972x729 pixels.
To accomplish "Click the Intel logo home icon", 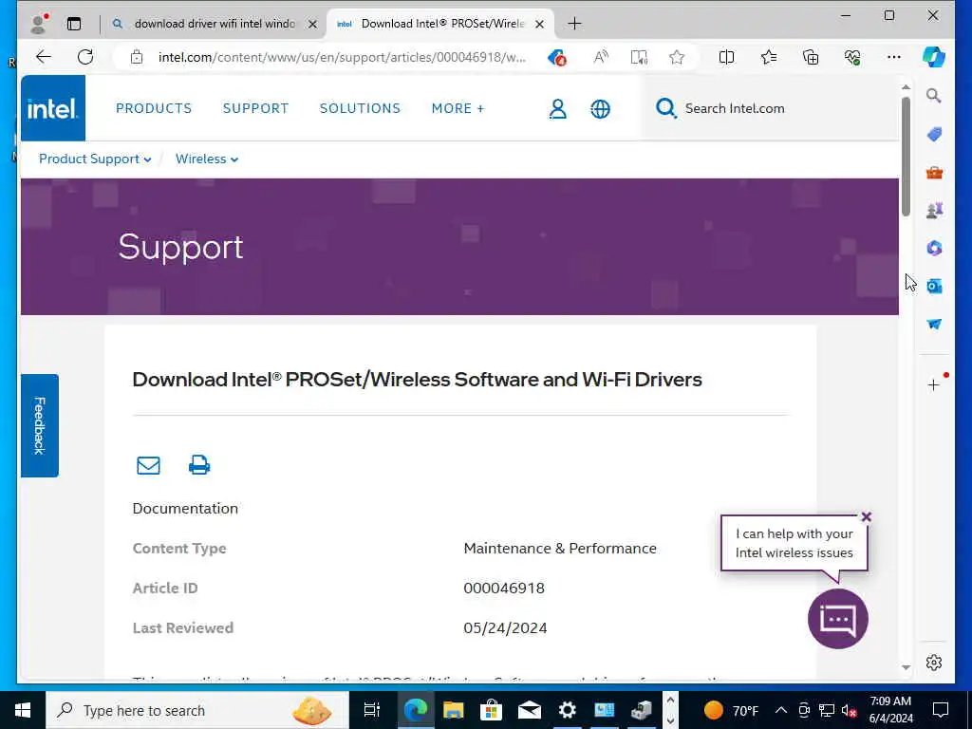I will point(53,108).
